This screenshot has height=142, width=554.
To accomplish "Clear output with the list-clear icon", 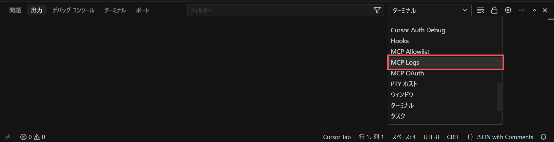I will point(481,10).
